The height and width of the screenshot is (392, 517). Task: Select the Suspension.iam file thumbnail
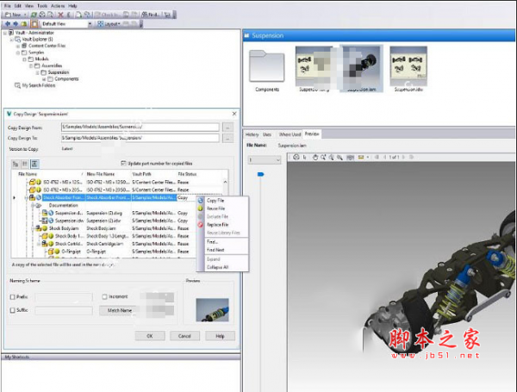point(362,69)
